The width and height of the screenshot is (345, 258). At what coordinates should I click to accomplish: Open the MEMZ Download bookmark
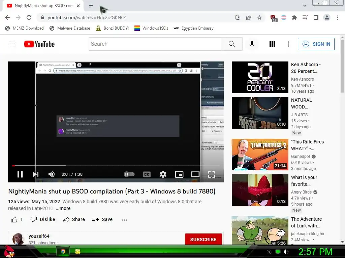(24, 28)
